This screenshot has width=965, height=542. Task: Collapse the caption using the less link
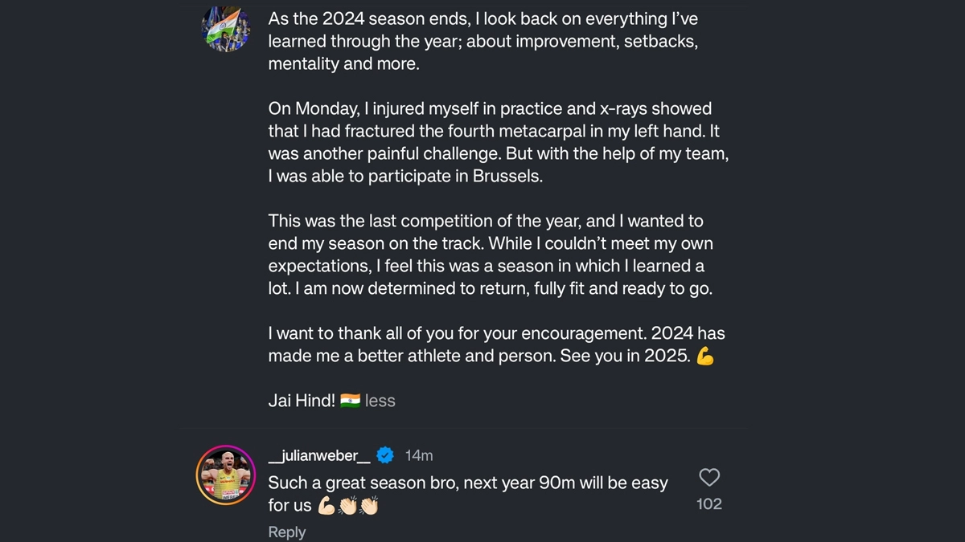click(380, 401)
